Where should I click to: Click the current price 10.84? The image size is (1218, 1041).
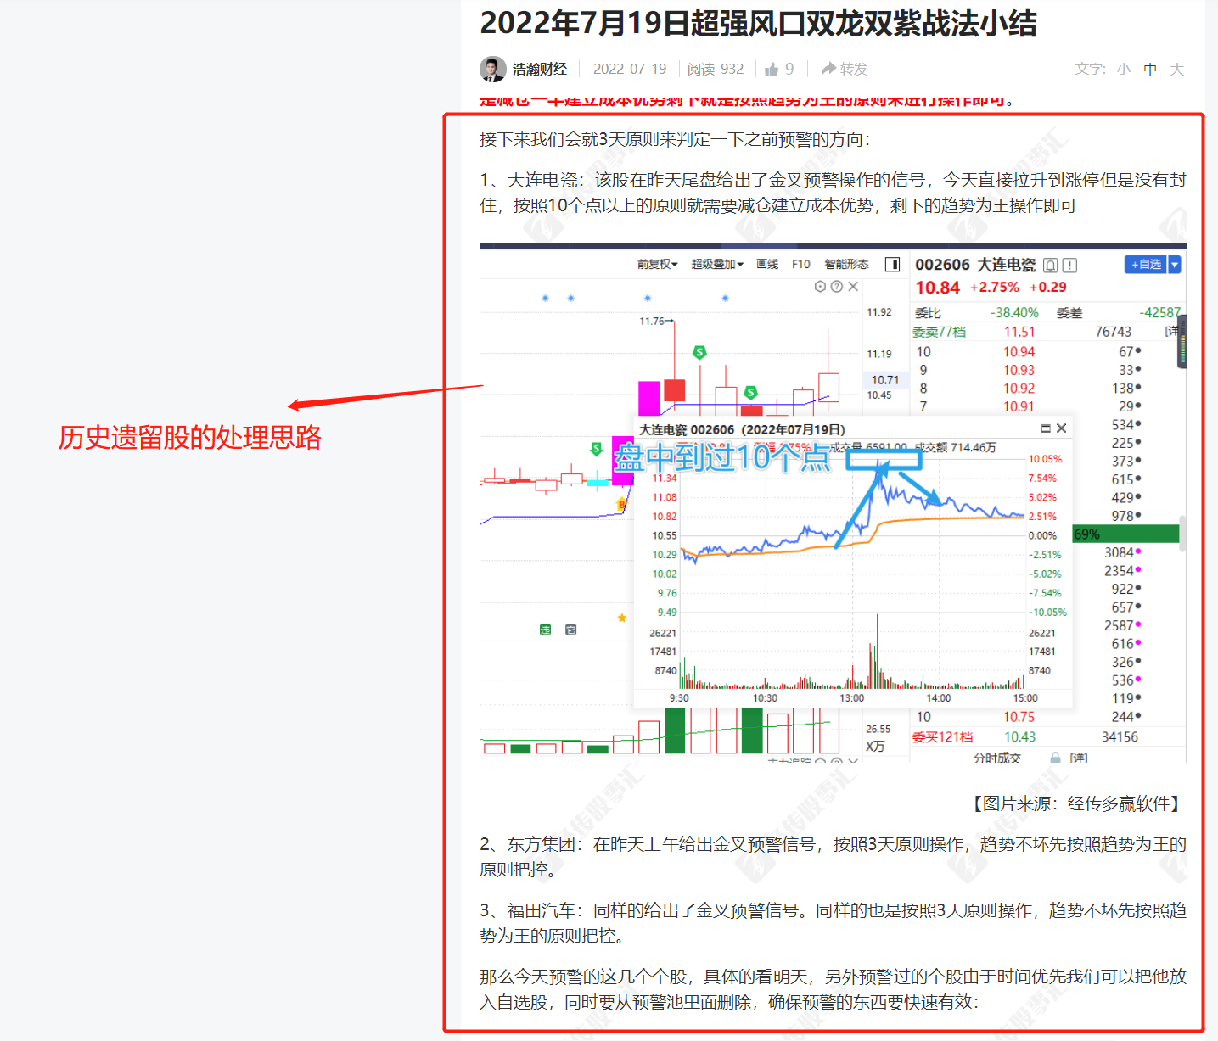point(937,288)
